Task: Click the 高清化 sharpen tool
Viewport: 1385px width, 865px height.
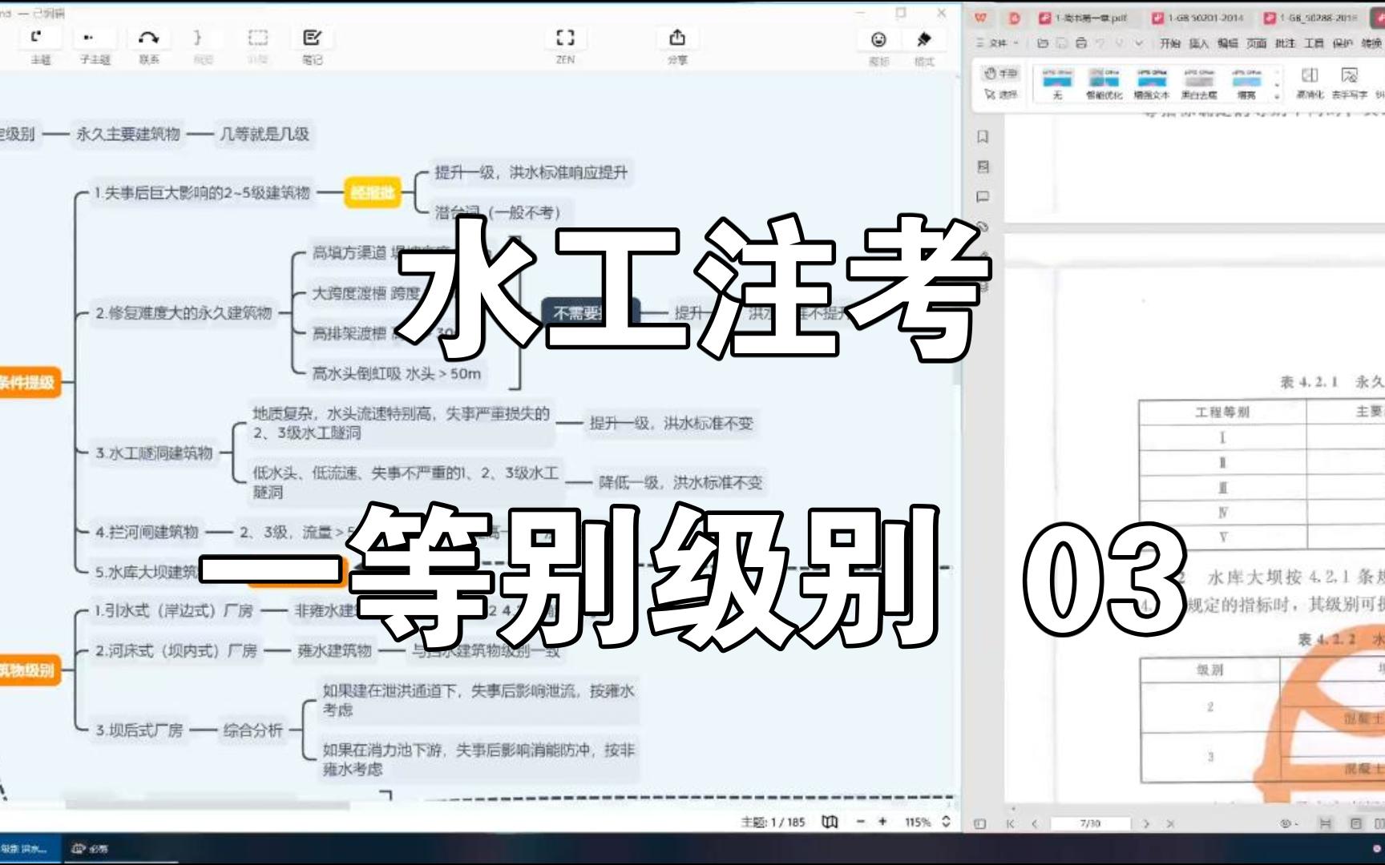Action: pyautogui.click(x=1310, y=83)
